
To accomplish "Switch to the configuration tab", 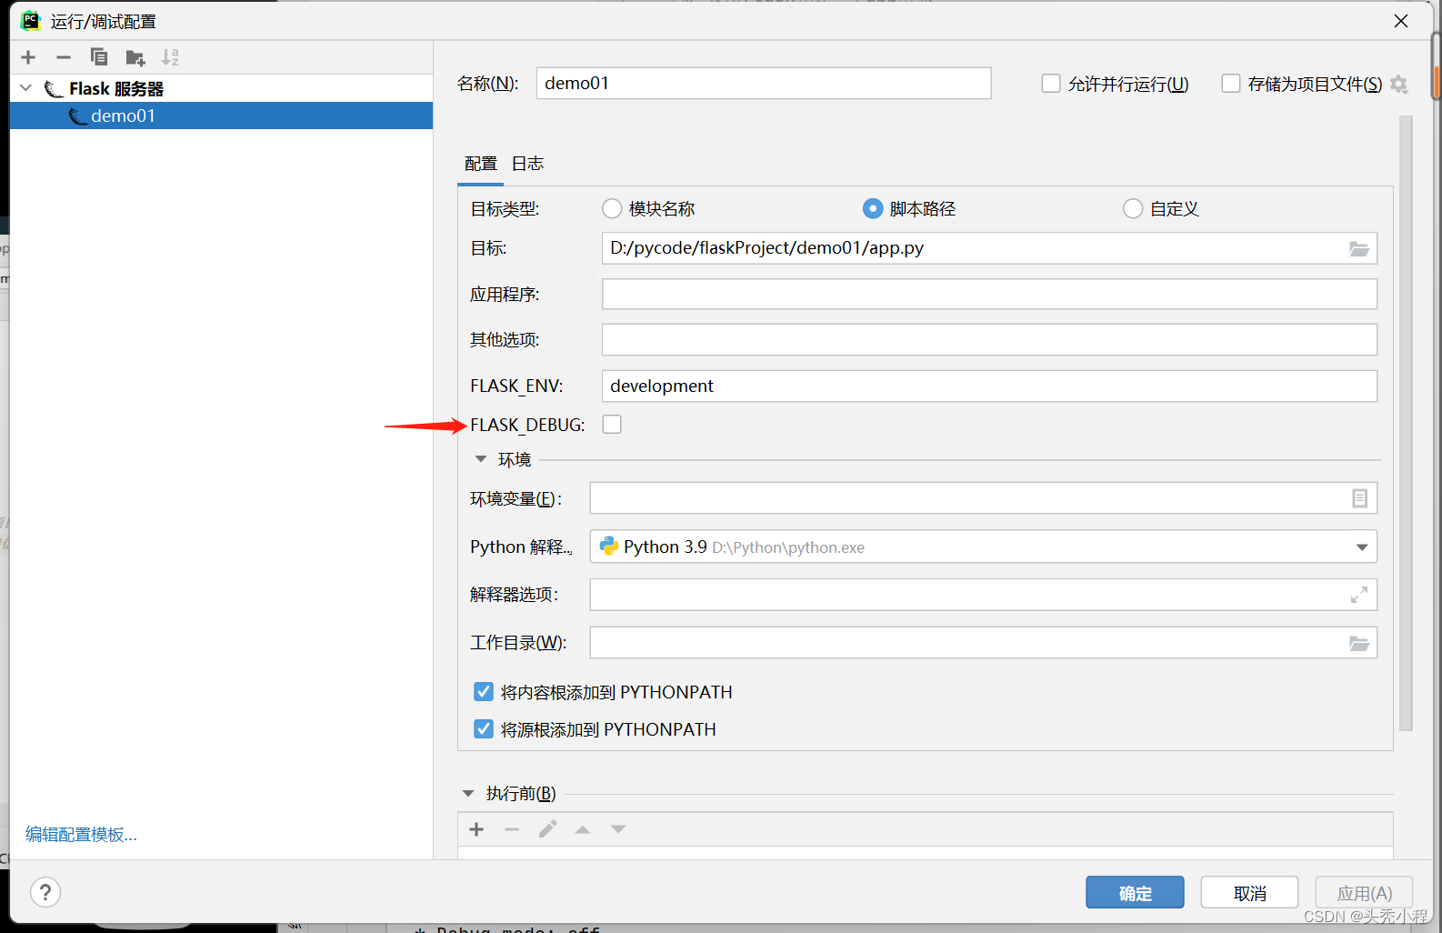I will (480, 164).
